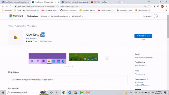Image resolution: width=169 pixels, height=95 pixels.
Task: Open the Folder - Google Drive bookmark
Action: [x=31, y=11]
